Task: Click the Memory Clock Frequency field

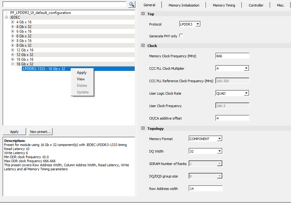Action: pyautogui.click(x=232, y=56)
